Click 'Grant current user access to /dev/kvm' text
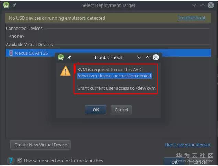This screenshot has width=218, height=166. tap(116, 88)
